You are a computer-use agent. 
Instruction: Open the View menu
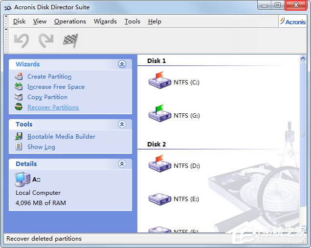40,21
